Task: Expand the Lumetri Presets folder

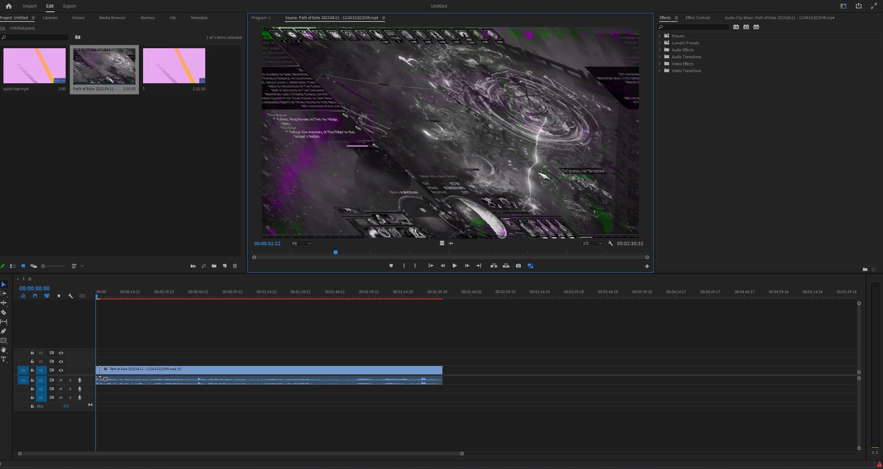Action: click(x=660, y=43)
